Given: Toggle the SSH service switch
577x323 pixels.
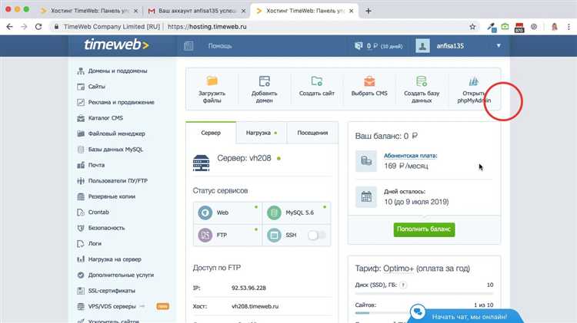Looking at the screenshot, I should pyautogui.click(x=317, y=235).
